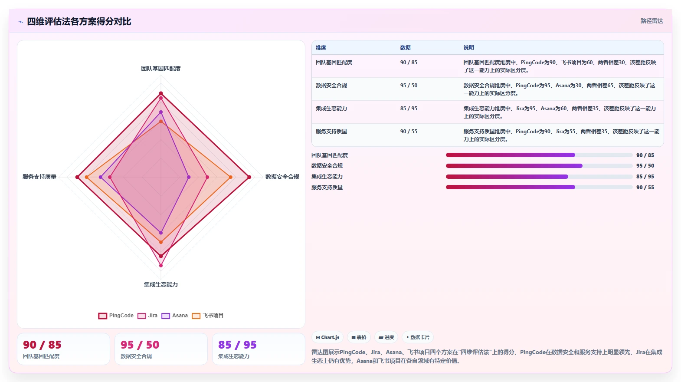Click the 集成生态能力 progress bar
The image size is (681, 382).
539,177
